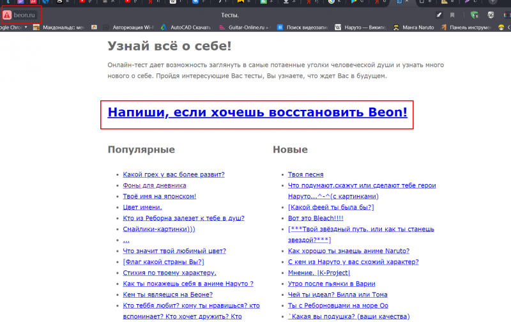Open 'Как ты покажешь себя в аниме Наруто ?'
The image size is (511, 322).
pyautogui.click(x=188, y=284)
